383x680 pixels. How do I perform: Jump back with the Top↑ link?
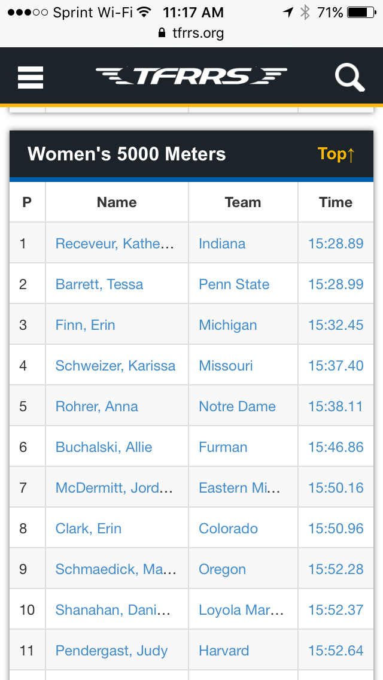tap(336, 154)
